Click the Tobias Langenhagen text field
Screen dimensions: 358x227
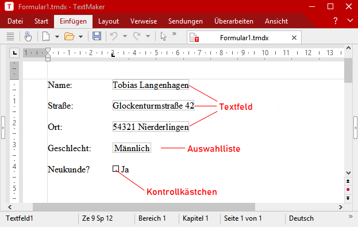(151, 84)
